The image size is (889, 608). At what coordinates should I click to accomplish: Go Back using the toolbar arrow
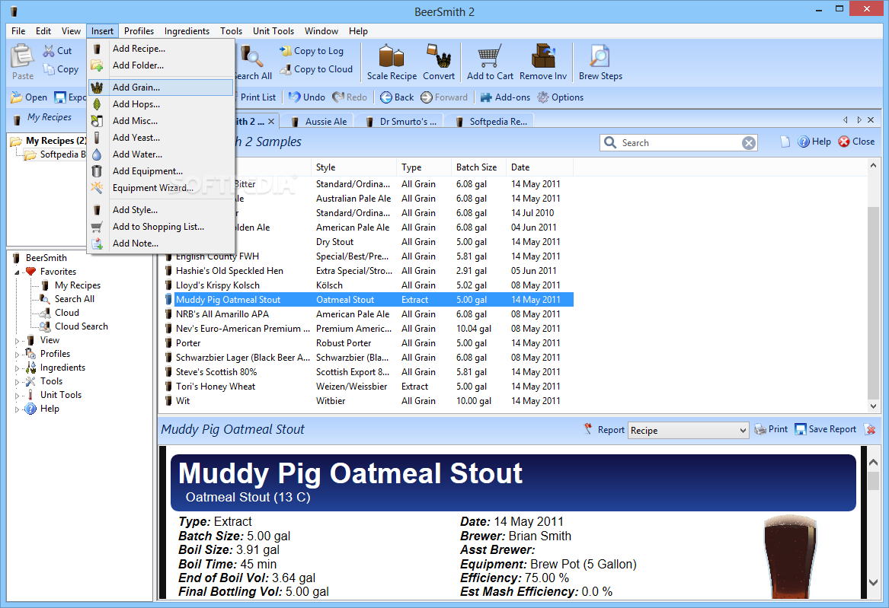(x=397, y=97)
